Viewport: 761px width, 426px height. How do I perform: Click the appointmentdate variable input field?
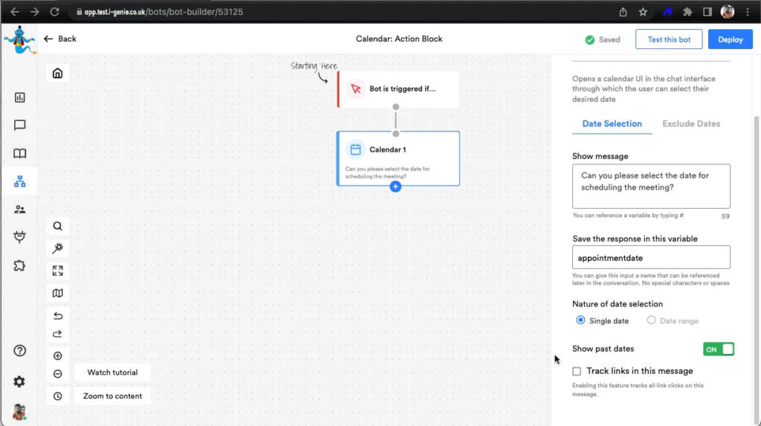651,257
